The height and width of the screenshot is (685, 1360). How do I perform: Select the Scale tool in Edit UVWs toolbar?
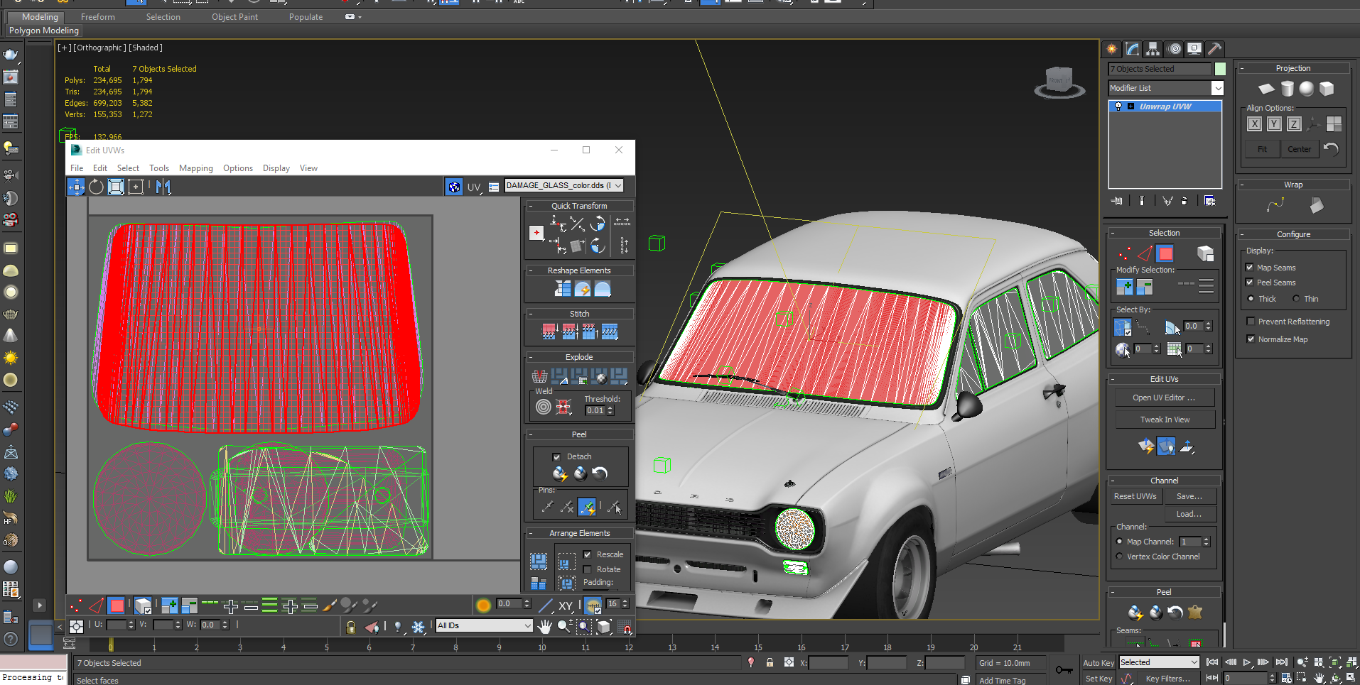[x=116, y=187]
